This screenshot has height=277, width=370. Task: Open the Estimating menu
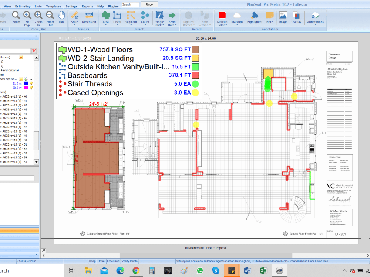(x=22, y=6)
